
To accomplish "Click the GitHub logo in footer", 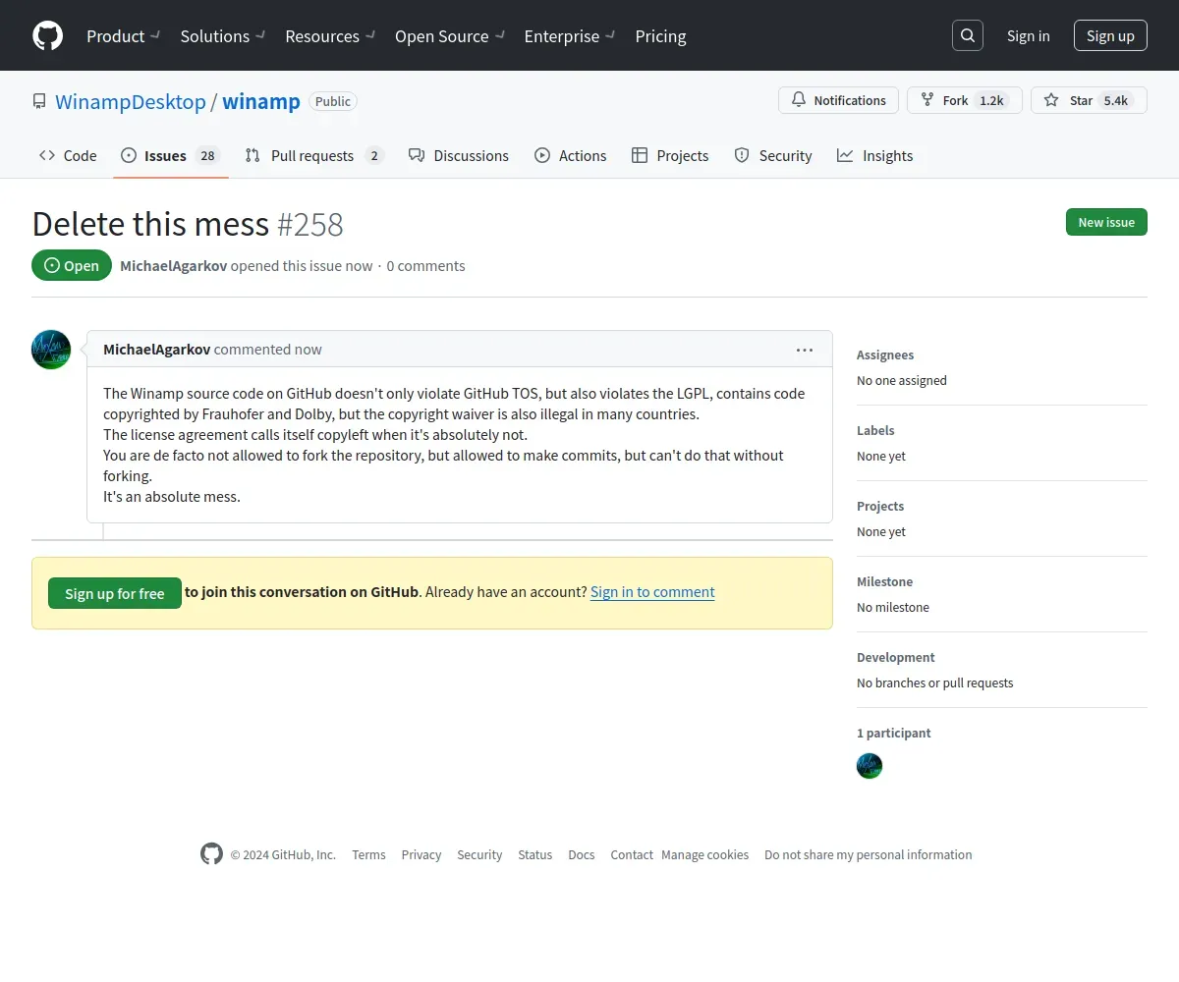I will (x=211, y=853).
